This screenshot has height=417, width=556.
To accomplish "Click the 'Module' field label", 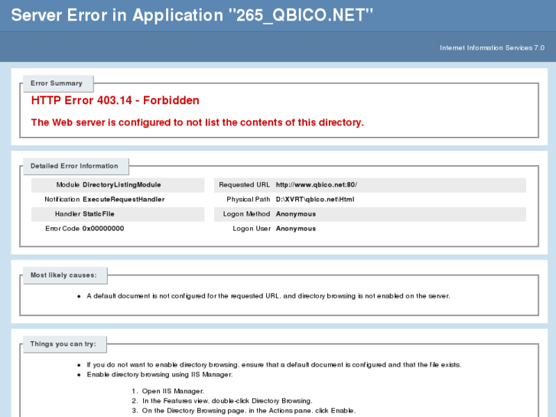I will (x=68, y=185).
